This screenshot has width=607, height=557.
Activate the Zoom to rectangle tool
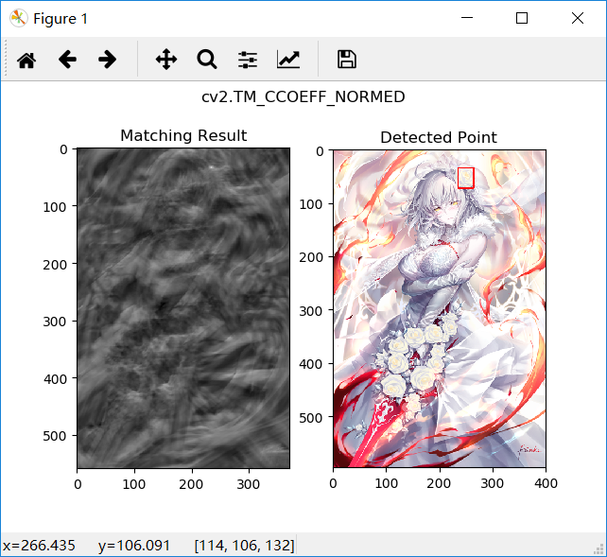pos(207,60)
